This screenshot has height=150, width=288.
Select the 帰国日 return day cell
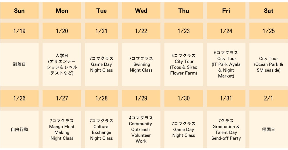pos(268,129)
